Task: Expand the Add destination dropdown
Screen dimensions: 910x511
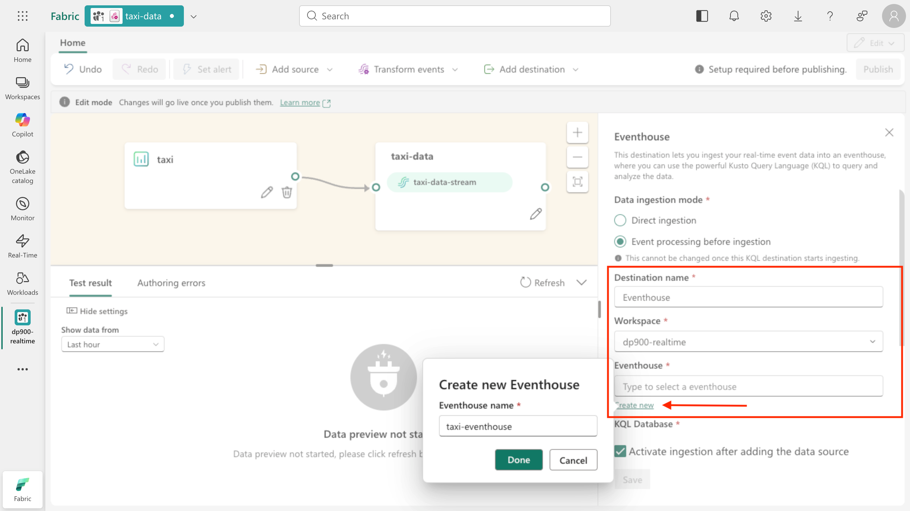Action: point(576,70)
